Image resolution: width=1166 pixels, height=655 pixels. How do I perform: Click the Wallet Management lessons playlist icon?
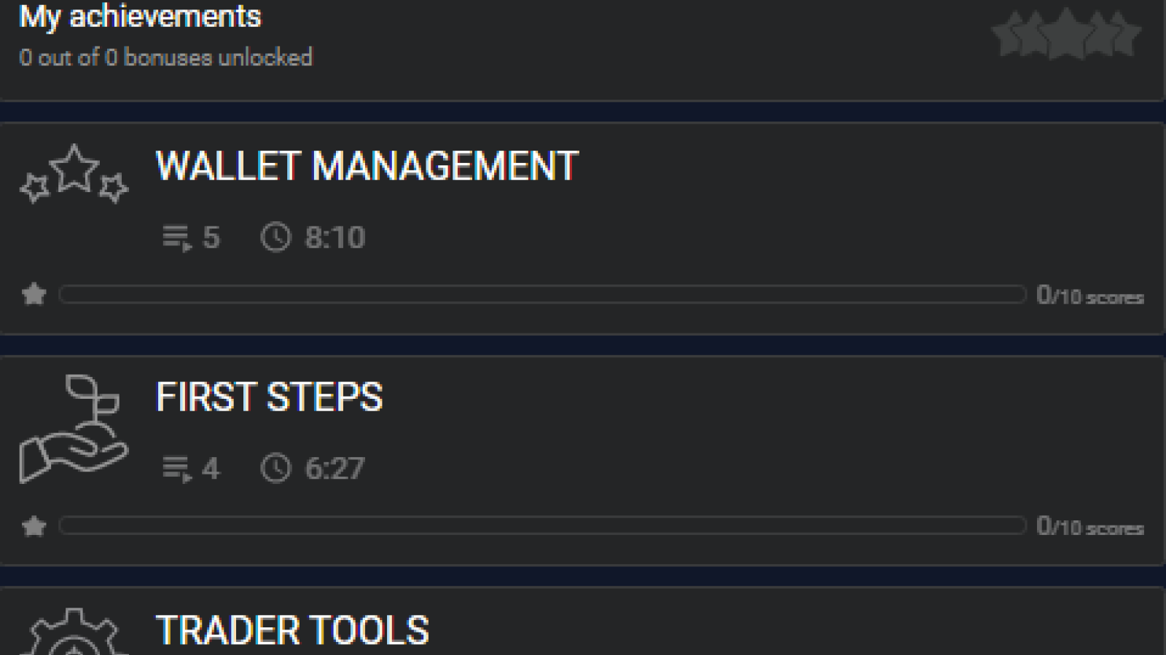tap(177, 238)
